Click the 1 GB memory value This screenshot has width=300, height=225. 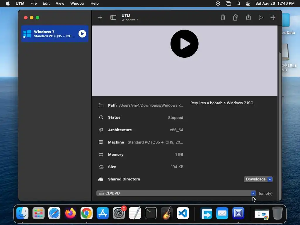point(179,154)
